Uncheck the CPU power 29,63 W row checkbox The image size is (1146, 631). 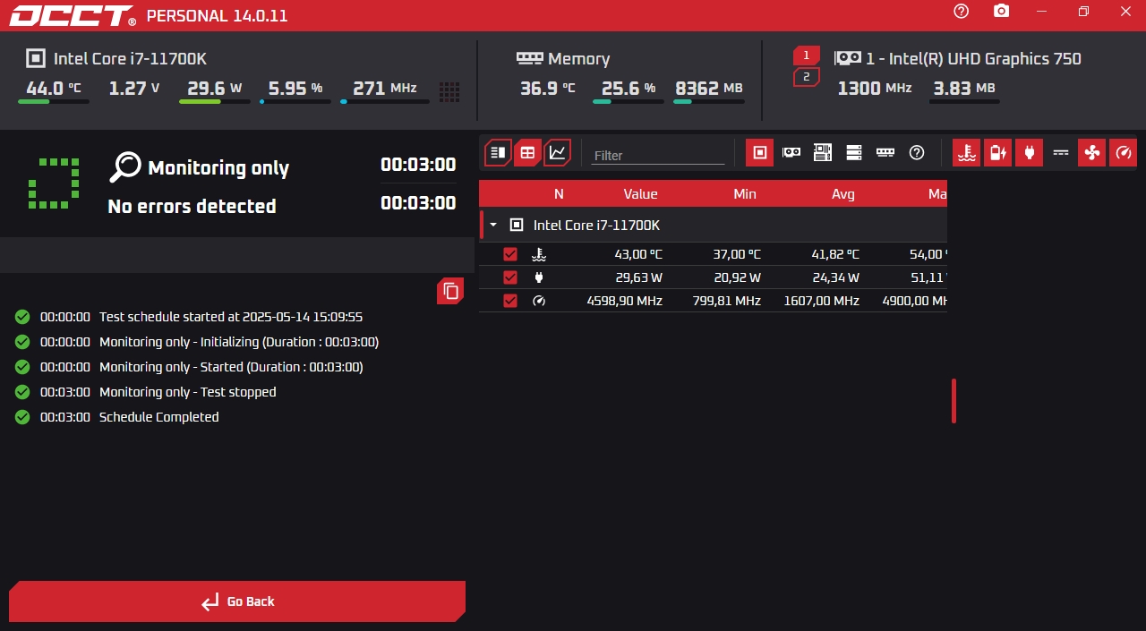[x=510, y=277]
